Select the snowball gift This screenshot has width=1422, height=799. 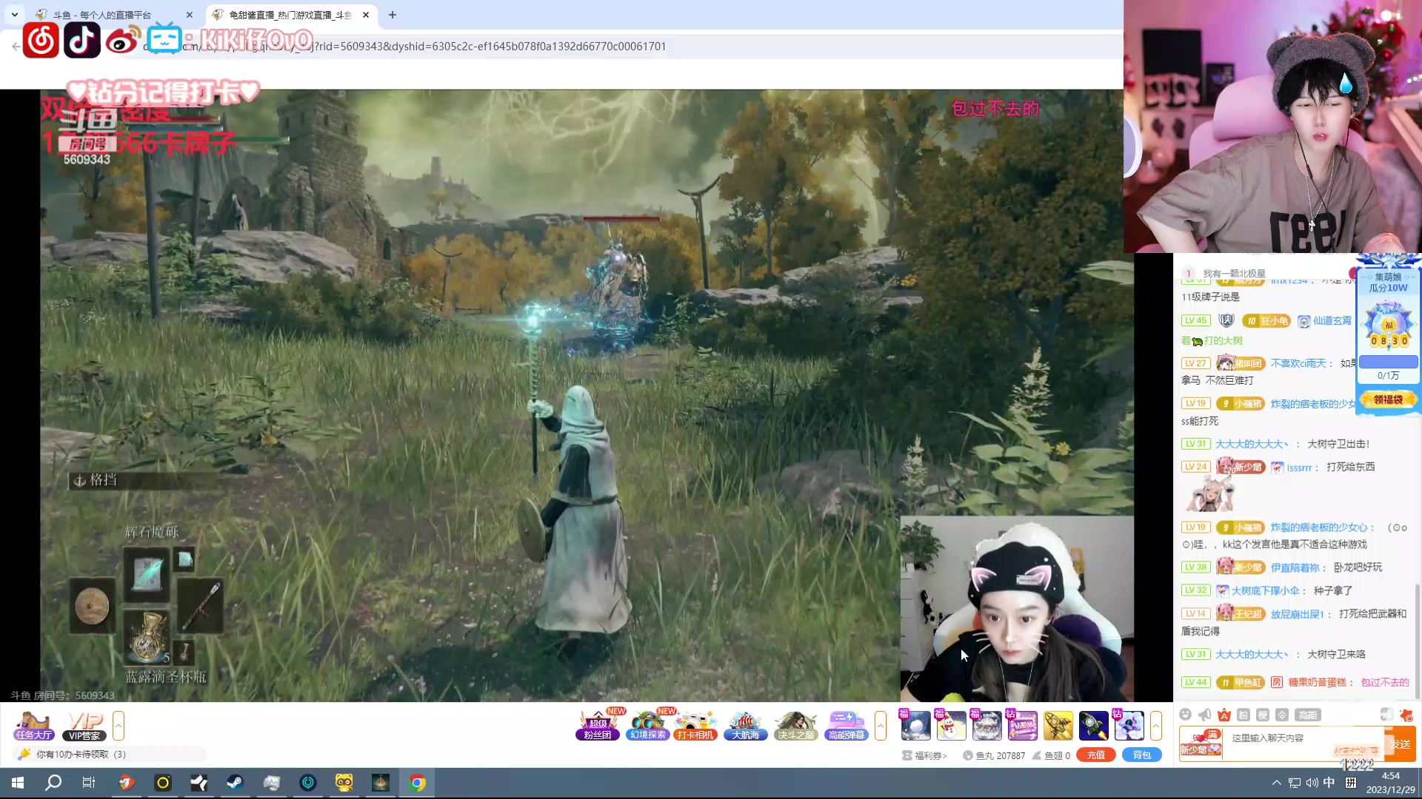tap(915, 725)
